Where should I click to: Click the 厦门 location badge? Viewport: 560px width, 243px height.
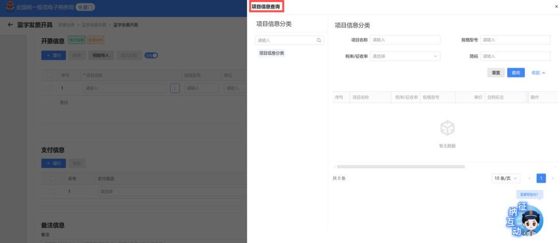pos(86,7)
